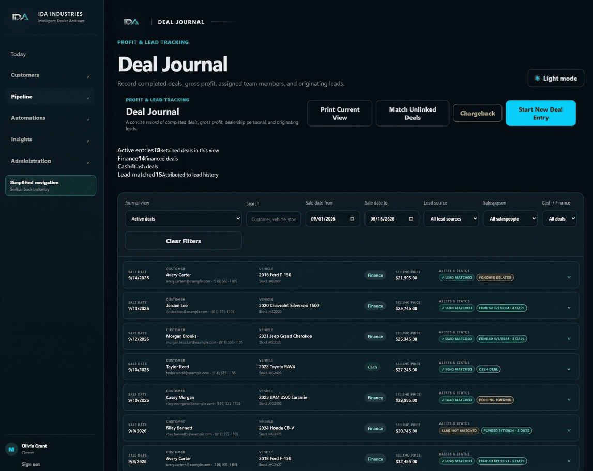
Task: Expand the Avery Carter 9/14/2026 deal row
Action: click(569, 278)
